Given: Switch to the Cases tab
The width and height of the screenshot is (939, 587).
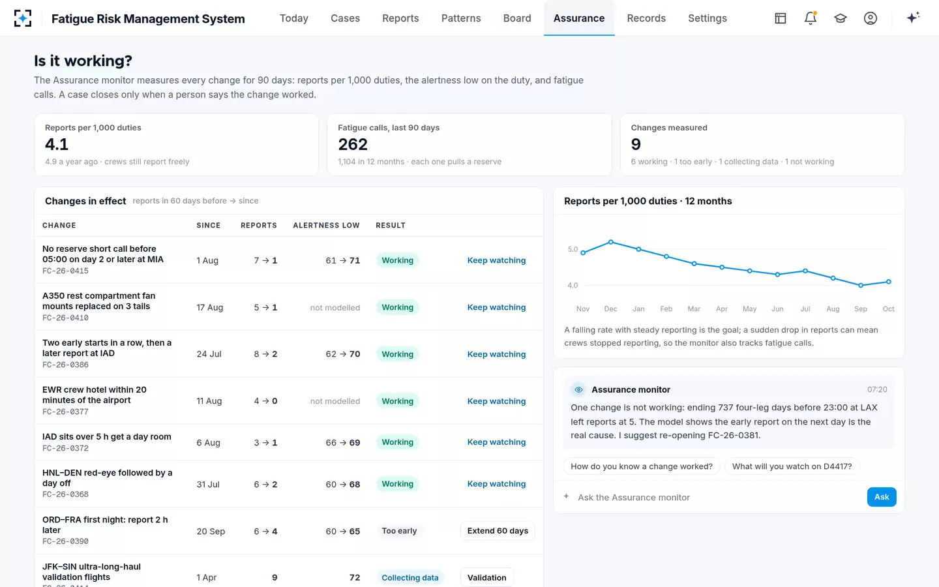Looking at the screenshot, I should click(x=345, y=18).
